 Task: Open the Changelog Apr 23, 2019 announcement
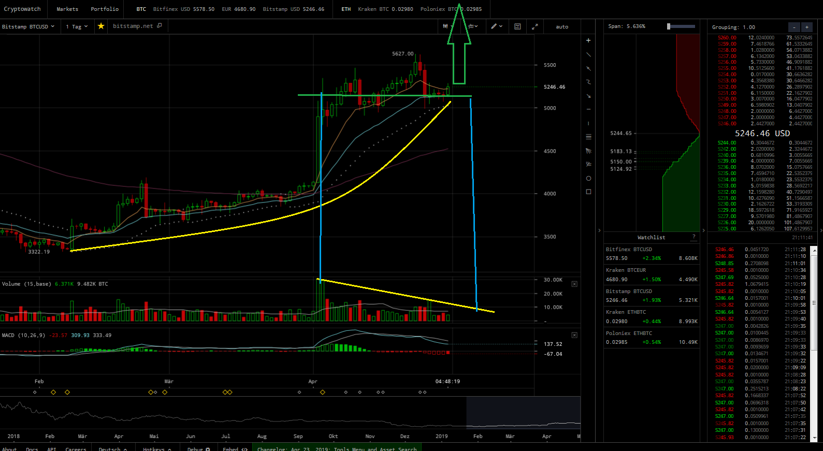point(337,449)
